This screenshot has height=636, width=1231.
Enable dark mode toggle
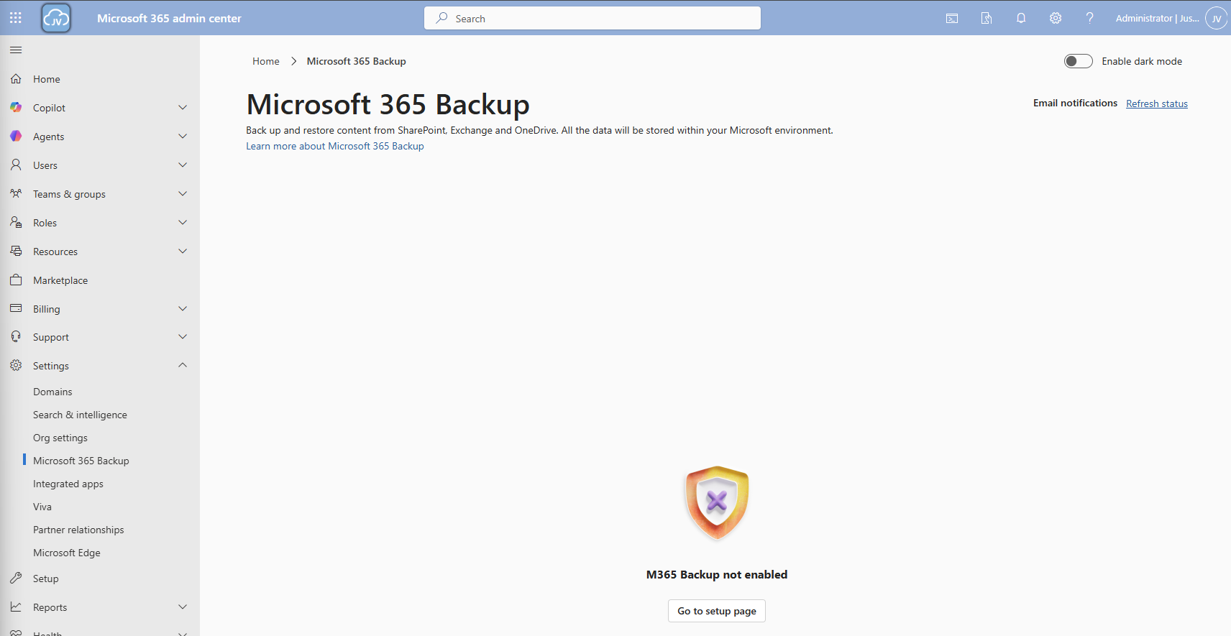point(1078,62)
